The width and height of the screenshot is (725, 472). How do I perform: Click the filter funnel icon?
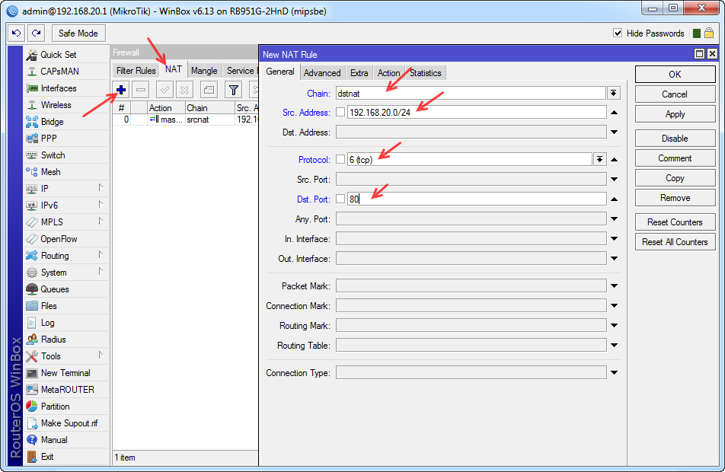pos(234,90)
